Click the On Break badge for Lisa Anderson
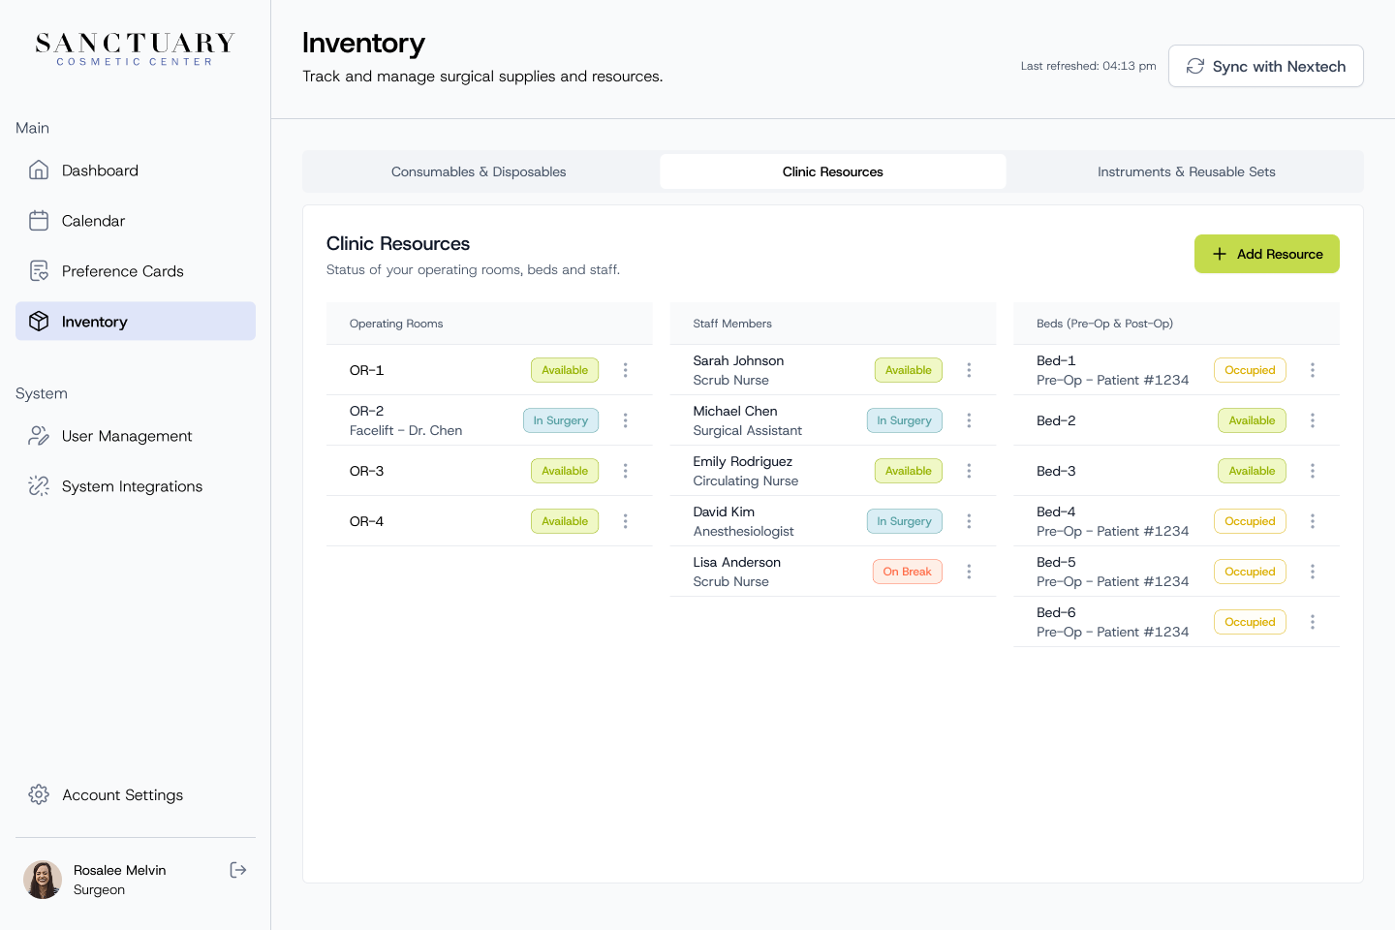Image resolution: width=1395 pixels, height=930 pixels. [x=908, y=572]
